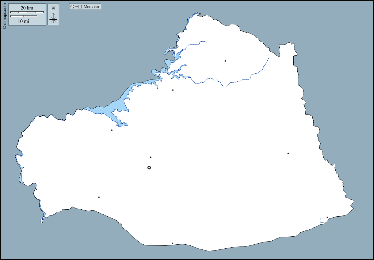
Task: Click the city dot beside the small southeastern river
Action: [x=327, y=217]
